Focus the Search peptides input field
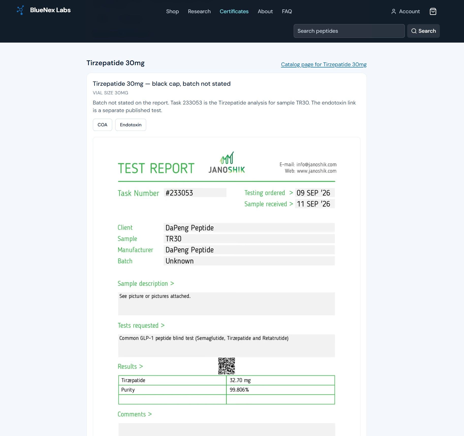Screen dimensions: 464x436 tap(349, 31)
